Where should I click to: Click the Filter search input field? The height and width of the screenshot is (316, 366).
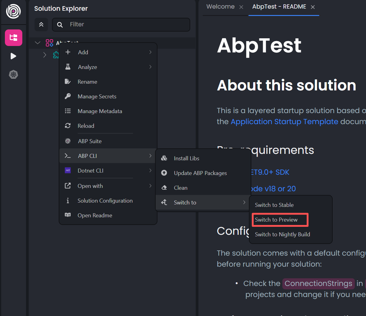pos(127,25)
